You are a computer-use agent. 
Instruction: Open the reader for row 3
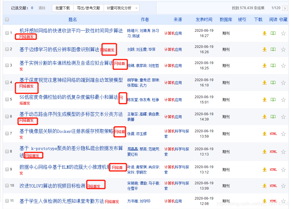pyautogui.click(x=273, y=66)
